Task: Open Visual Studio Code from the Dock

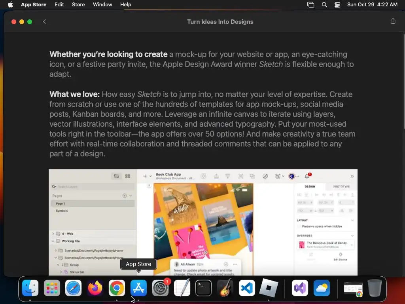Action: tap(247, 288)
